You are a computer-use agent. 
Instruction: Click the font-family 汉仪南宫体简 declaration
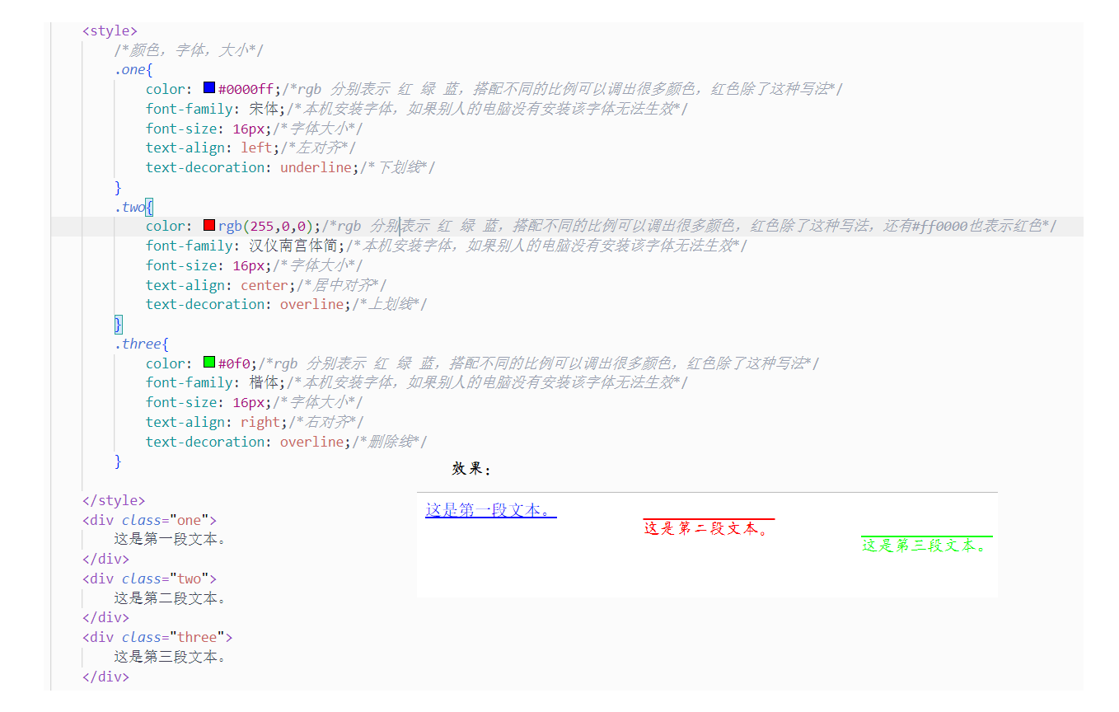[246, 246]
